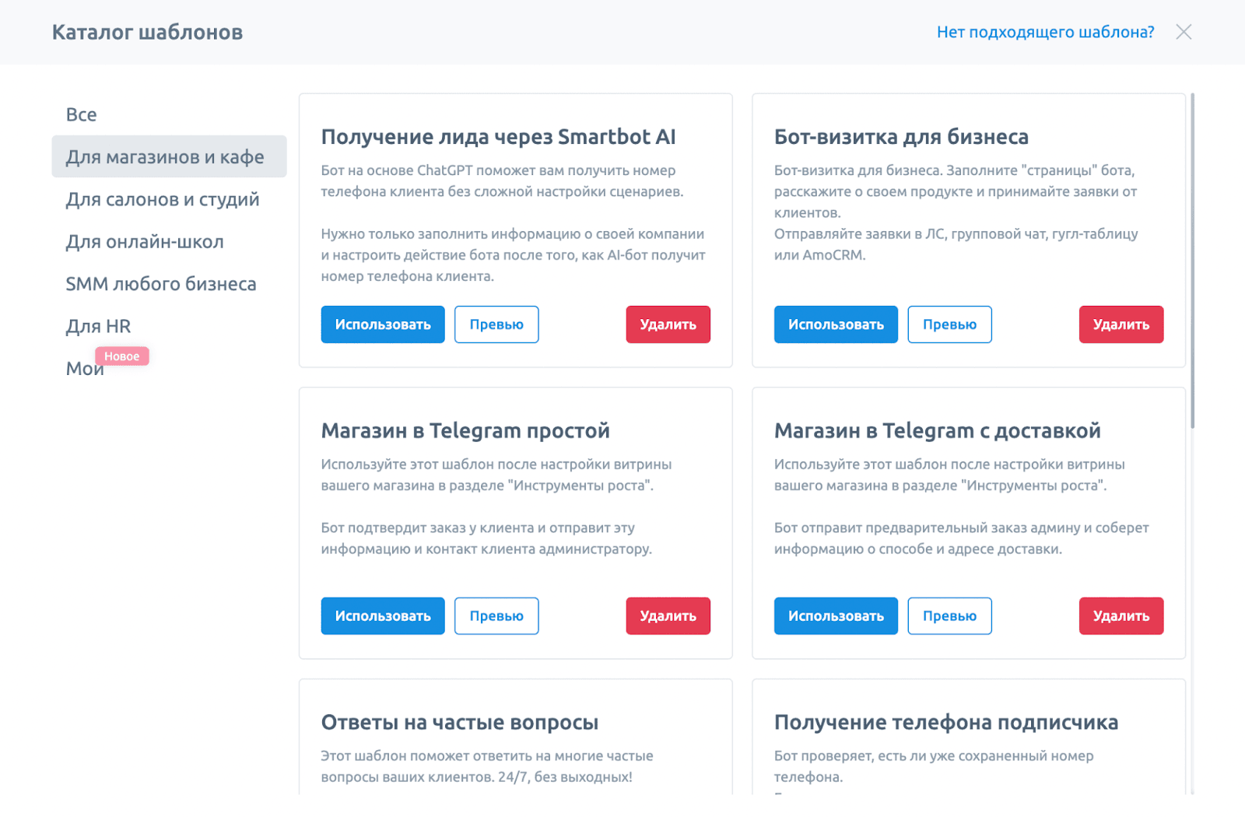Click text 'Этот шаблон поможет ответить'
The image size is (1245, 817).
click(x=487, y=766)
